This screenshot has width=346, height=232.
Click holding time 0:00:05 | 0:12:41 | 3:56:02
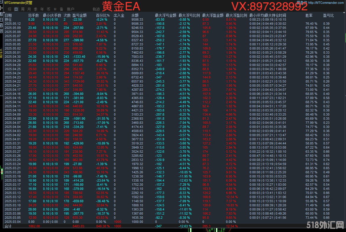coord(268,168)
